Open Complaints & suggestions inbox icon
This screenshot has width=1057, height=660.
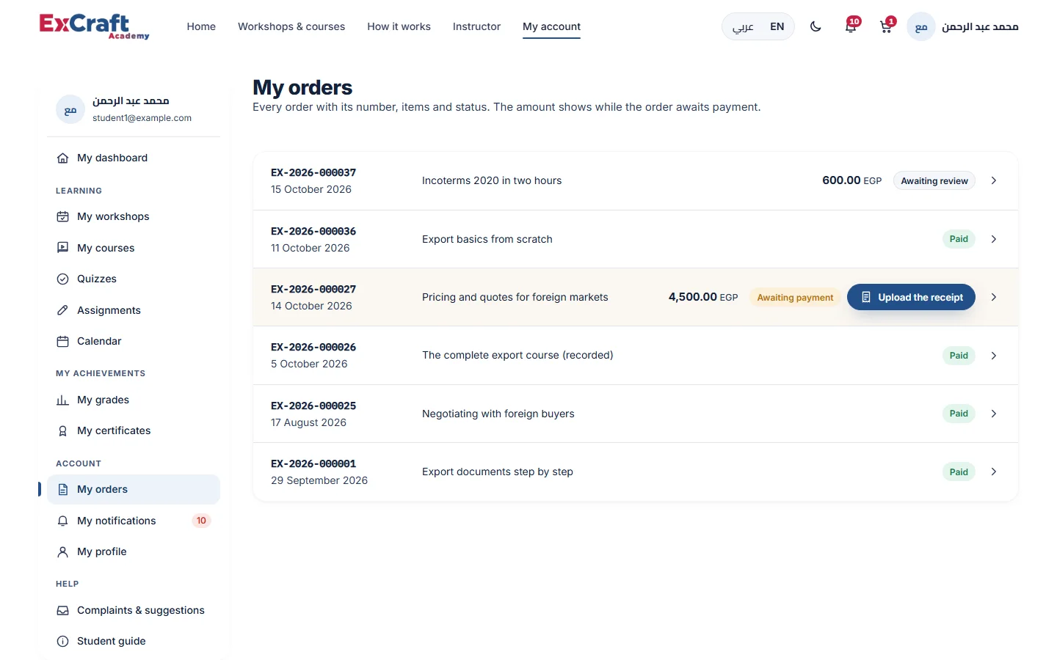(63, 610)
